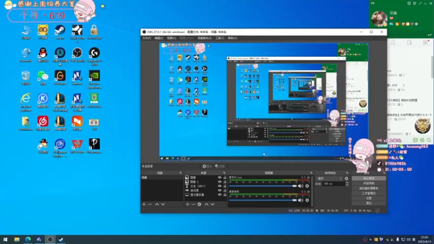
Task: Toggle lock on 图像 source
Action: click(225, 178)
